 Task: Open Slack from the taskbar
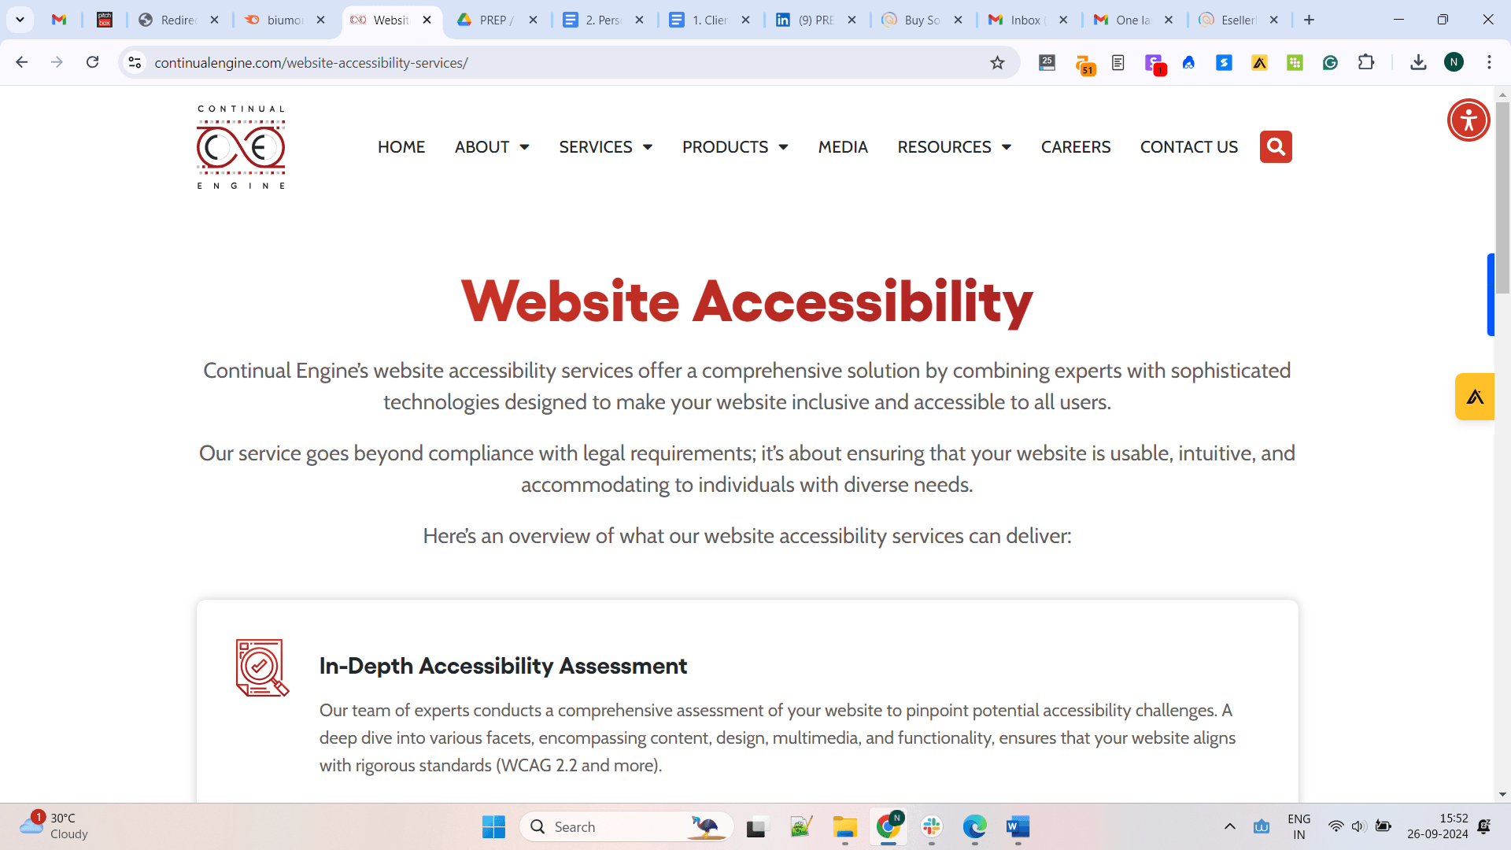[x=932, y=826]
